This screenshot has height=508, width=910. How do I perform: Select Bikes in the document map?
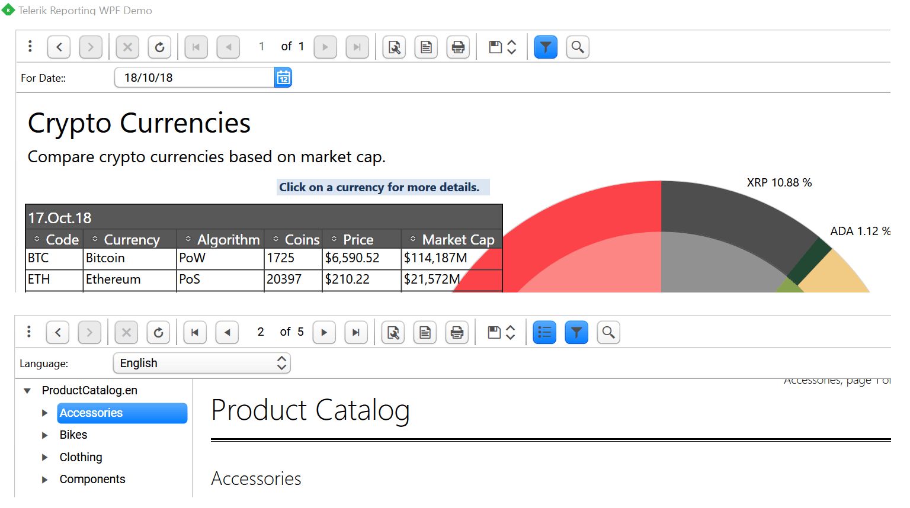[73, 435]
